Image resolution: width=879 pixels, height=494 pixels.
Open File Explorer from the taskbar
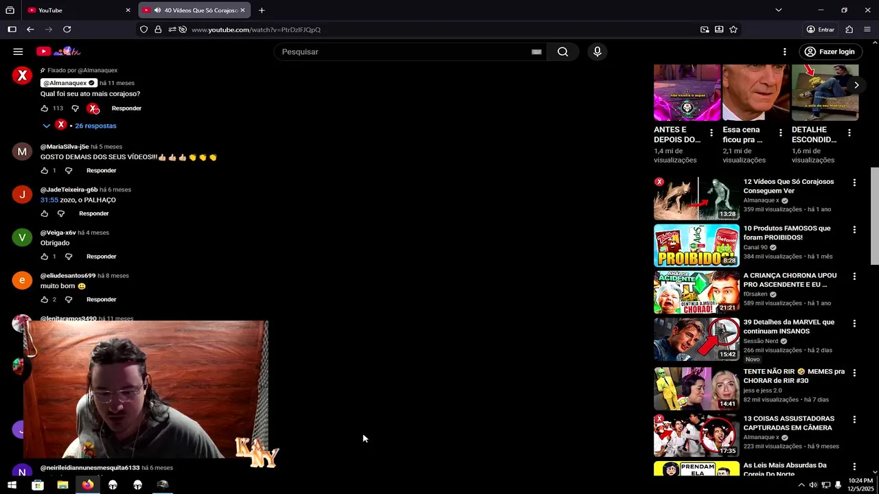62,485
